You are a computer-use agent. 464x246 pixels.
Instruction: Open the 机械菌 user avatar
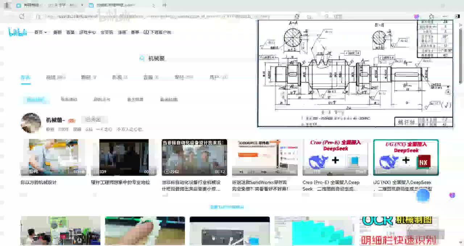click(31, 123)
